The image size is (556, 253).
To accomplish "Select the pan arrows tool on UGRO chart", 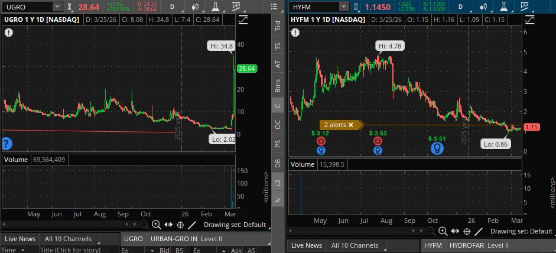I will [168, 224].
